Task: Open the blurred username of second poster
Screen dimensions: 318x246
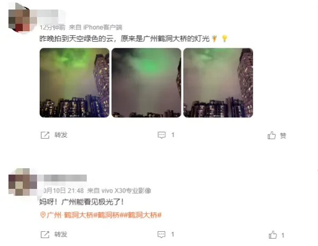Action: coord(64,178)
